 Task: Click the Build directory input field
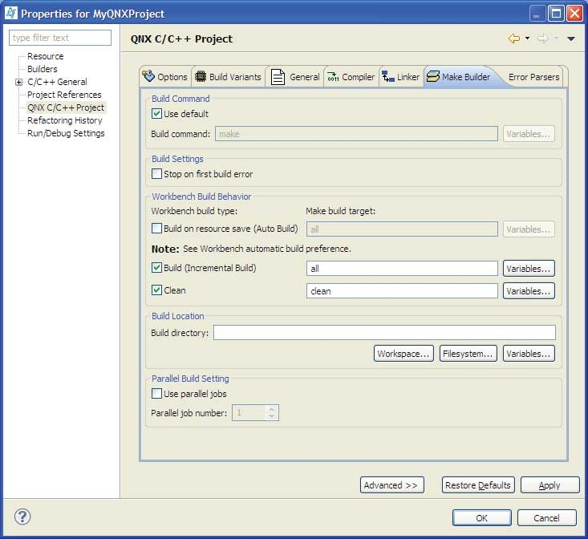pos(384,333)
